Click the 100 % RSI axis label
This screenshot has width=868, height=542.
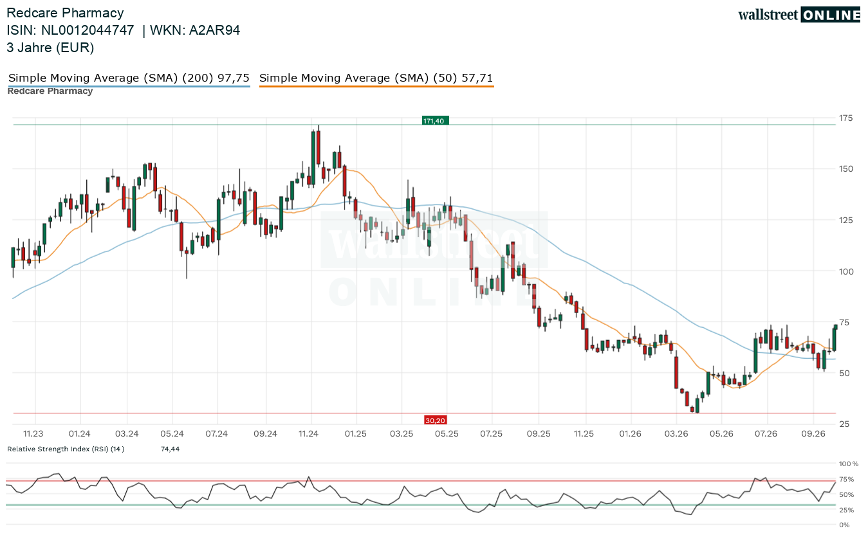847,464
